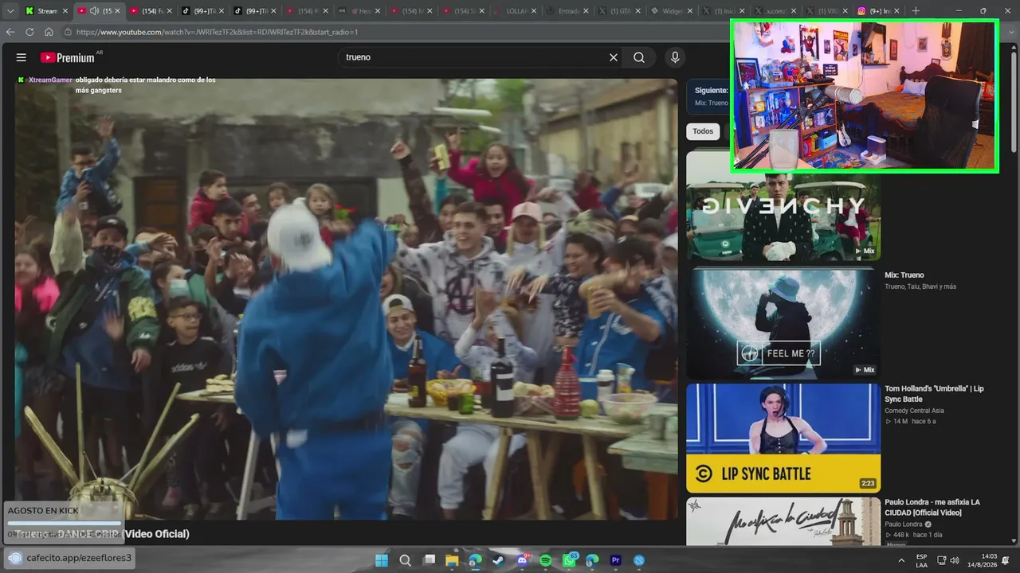1020x573 pixels.
Task: Open Tom Holland's "Umbrella" video title
Action: (934, 394)
